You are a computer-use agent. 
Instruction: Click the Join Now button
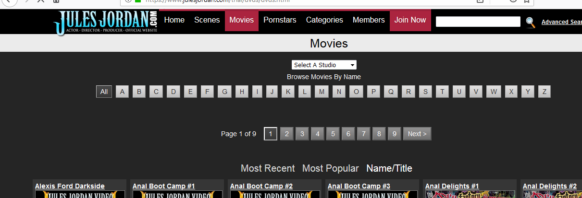coord(410,20)
